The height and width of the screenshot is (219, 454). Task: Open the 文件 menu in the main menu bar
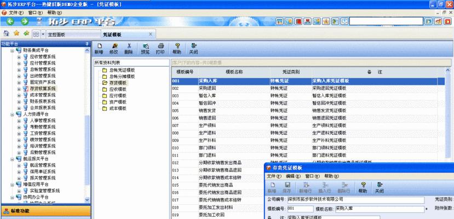click(x=16, y=13)
